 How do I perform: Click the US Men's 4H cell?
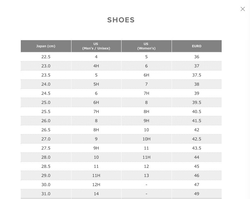[96, 66]
